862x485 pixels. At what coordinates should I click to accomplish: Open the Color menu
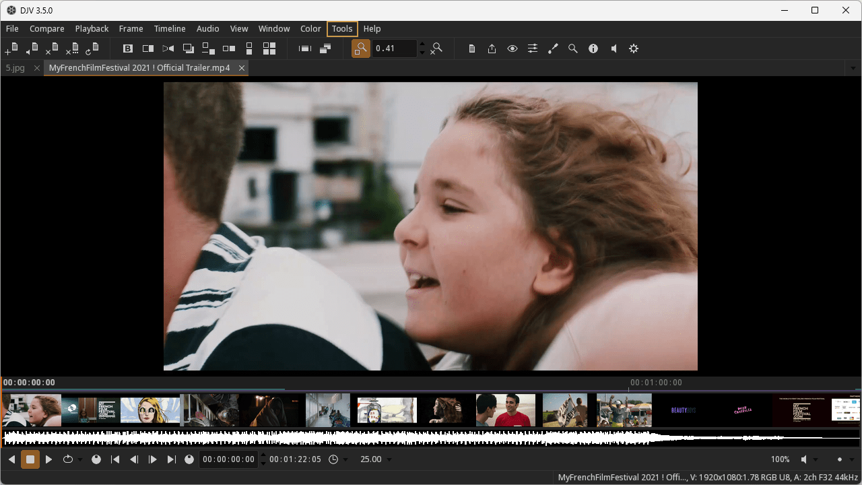[x=310, y=29]
